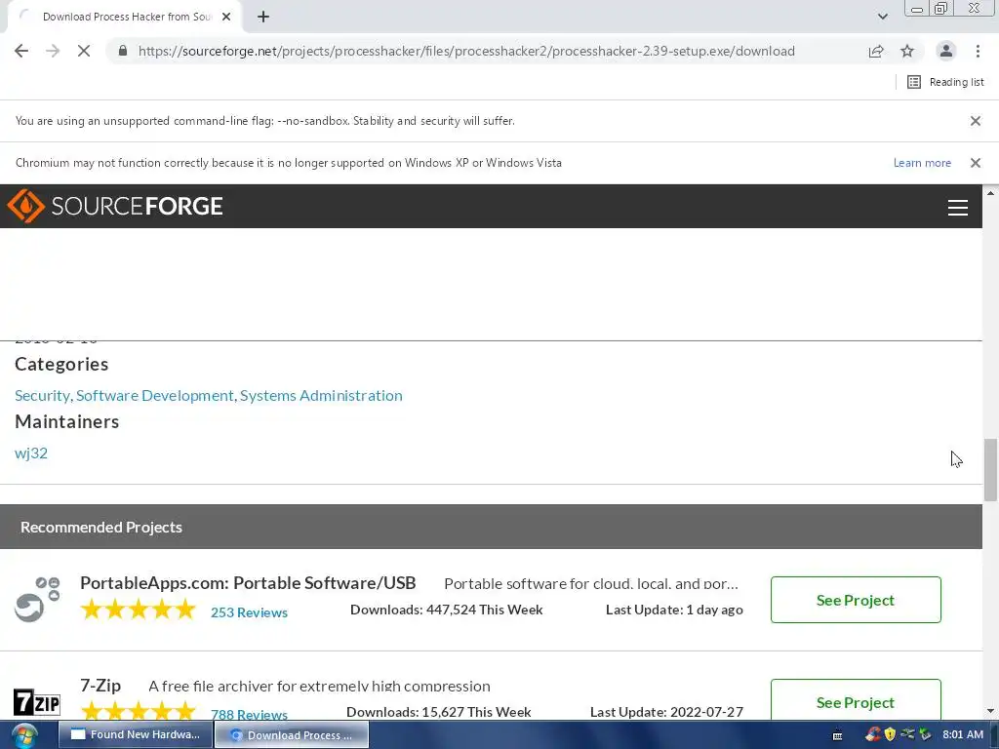Screen dimensions: 999x749
Task: Open maintainer wj32's profile
Action: point(31,453)
